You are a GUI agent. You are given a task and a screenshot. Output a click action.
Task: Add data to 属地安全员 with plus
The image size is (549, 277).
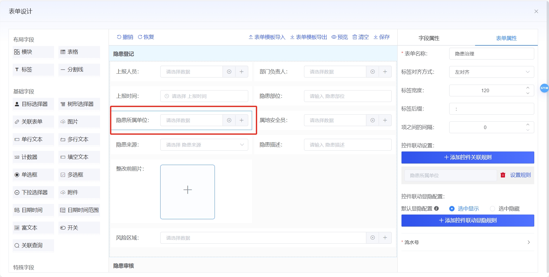pyautogui.click(x=385, y=120)
